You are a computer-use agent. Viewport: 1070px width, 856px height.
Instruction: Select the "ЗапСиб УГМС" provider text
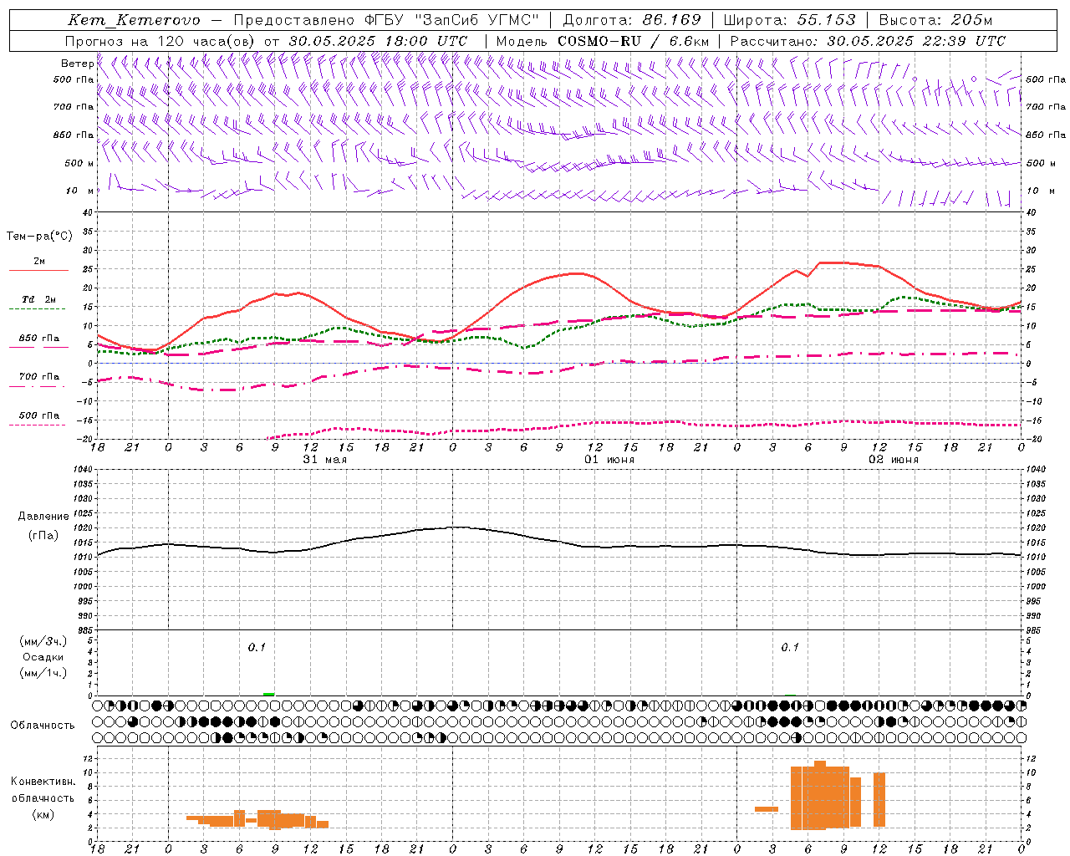click(x=476, y=20)
